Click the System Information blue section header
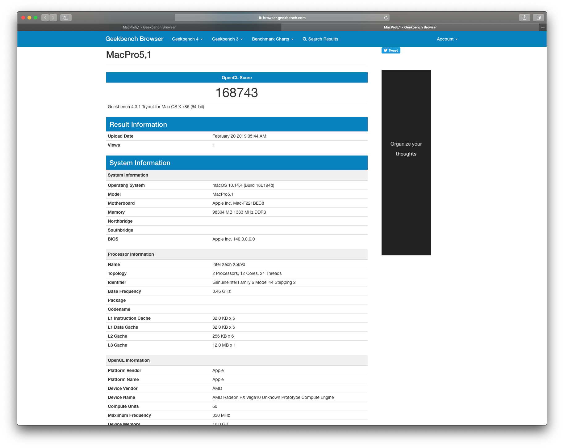This screenshot has height=448, width=564. tap(237, 163)
